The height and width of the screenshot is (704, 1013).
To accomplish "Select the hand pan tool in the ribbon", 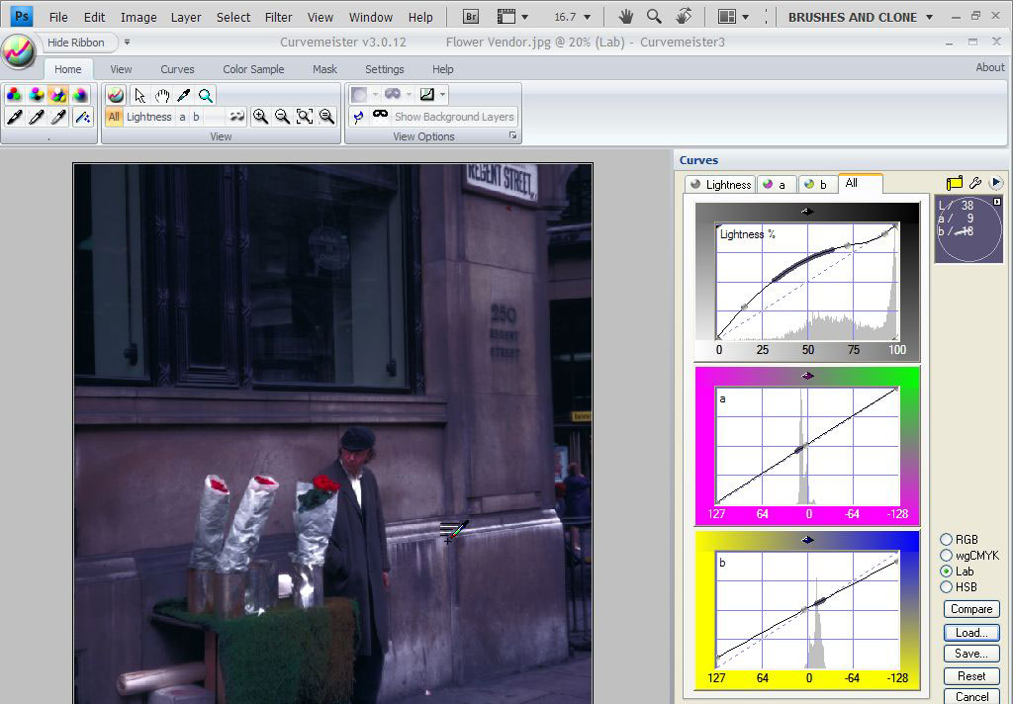I will pos(161,96).
